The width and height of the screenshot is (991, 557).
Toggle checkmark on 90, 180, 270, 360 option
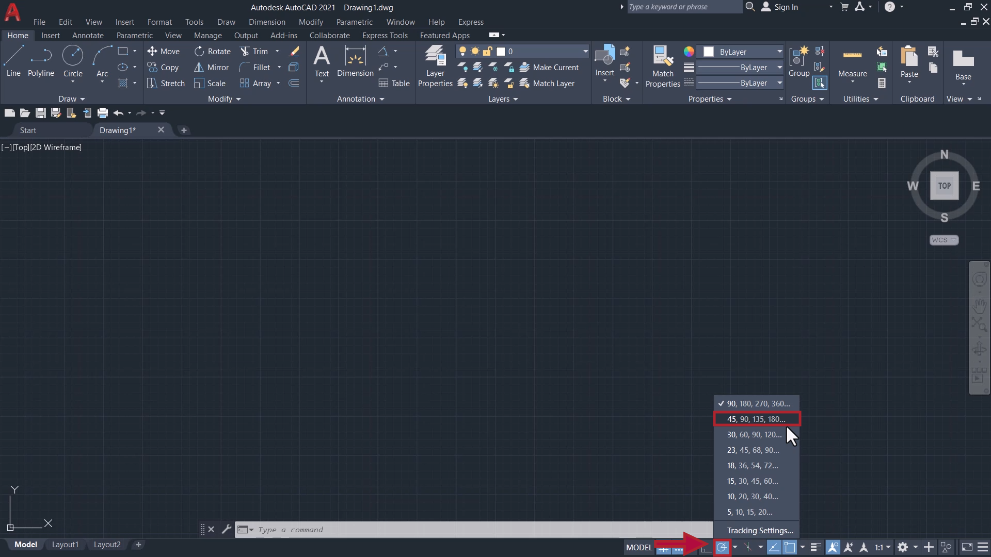click(x=758, y=403)
